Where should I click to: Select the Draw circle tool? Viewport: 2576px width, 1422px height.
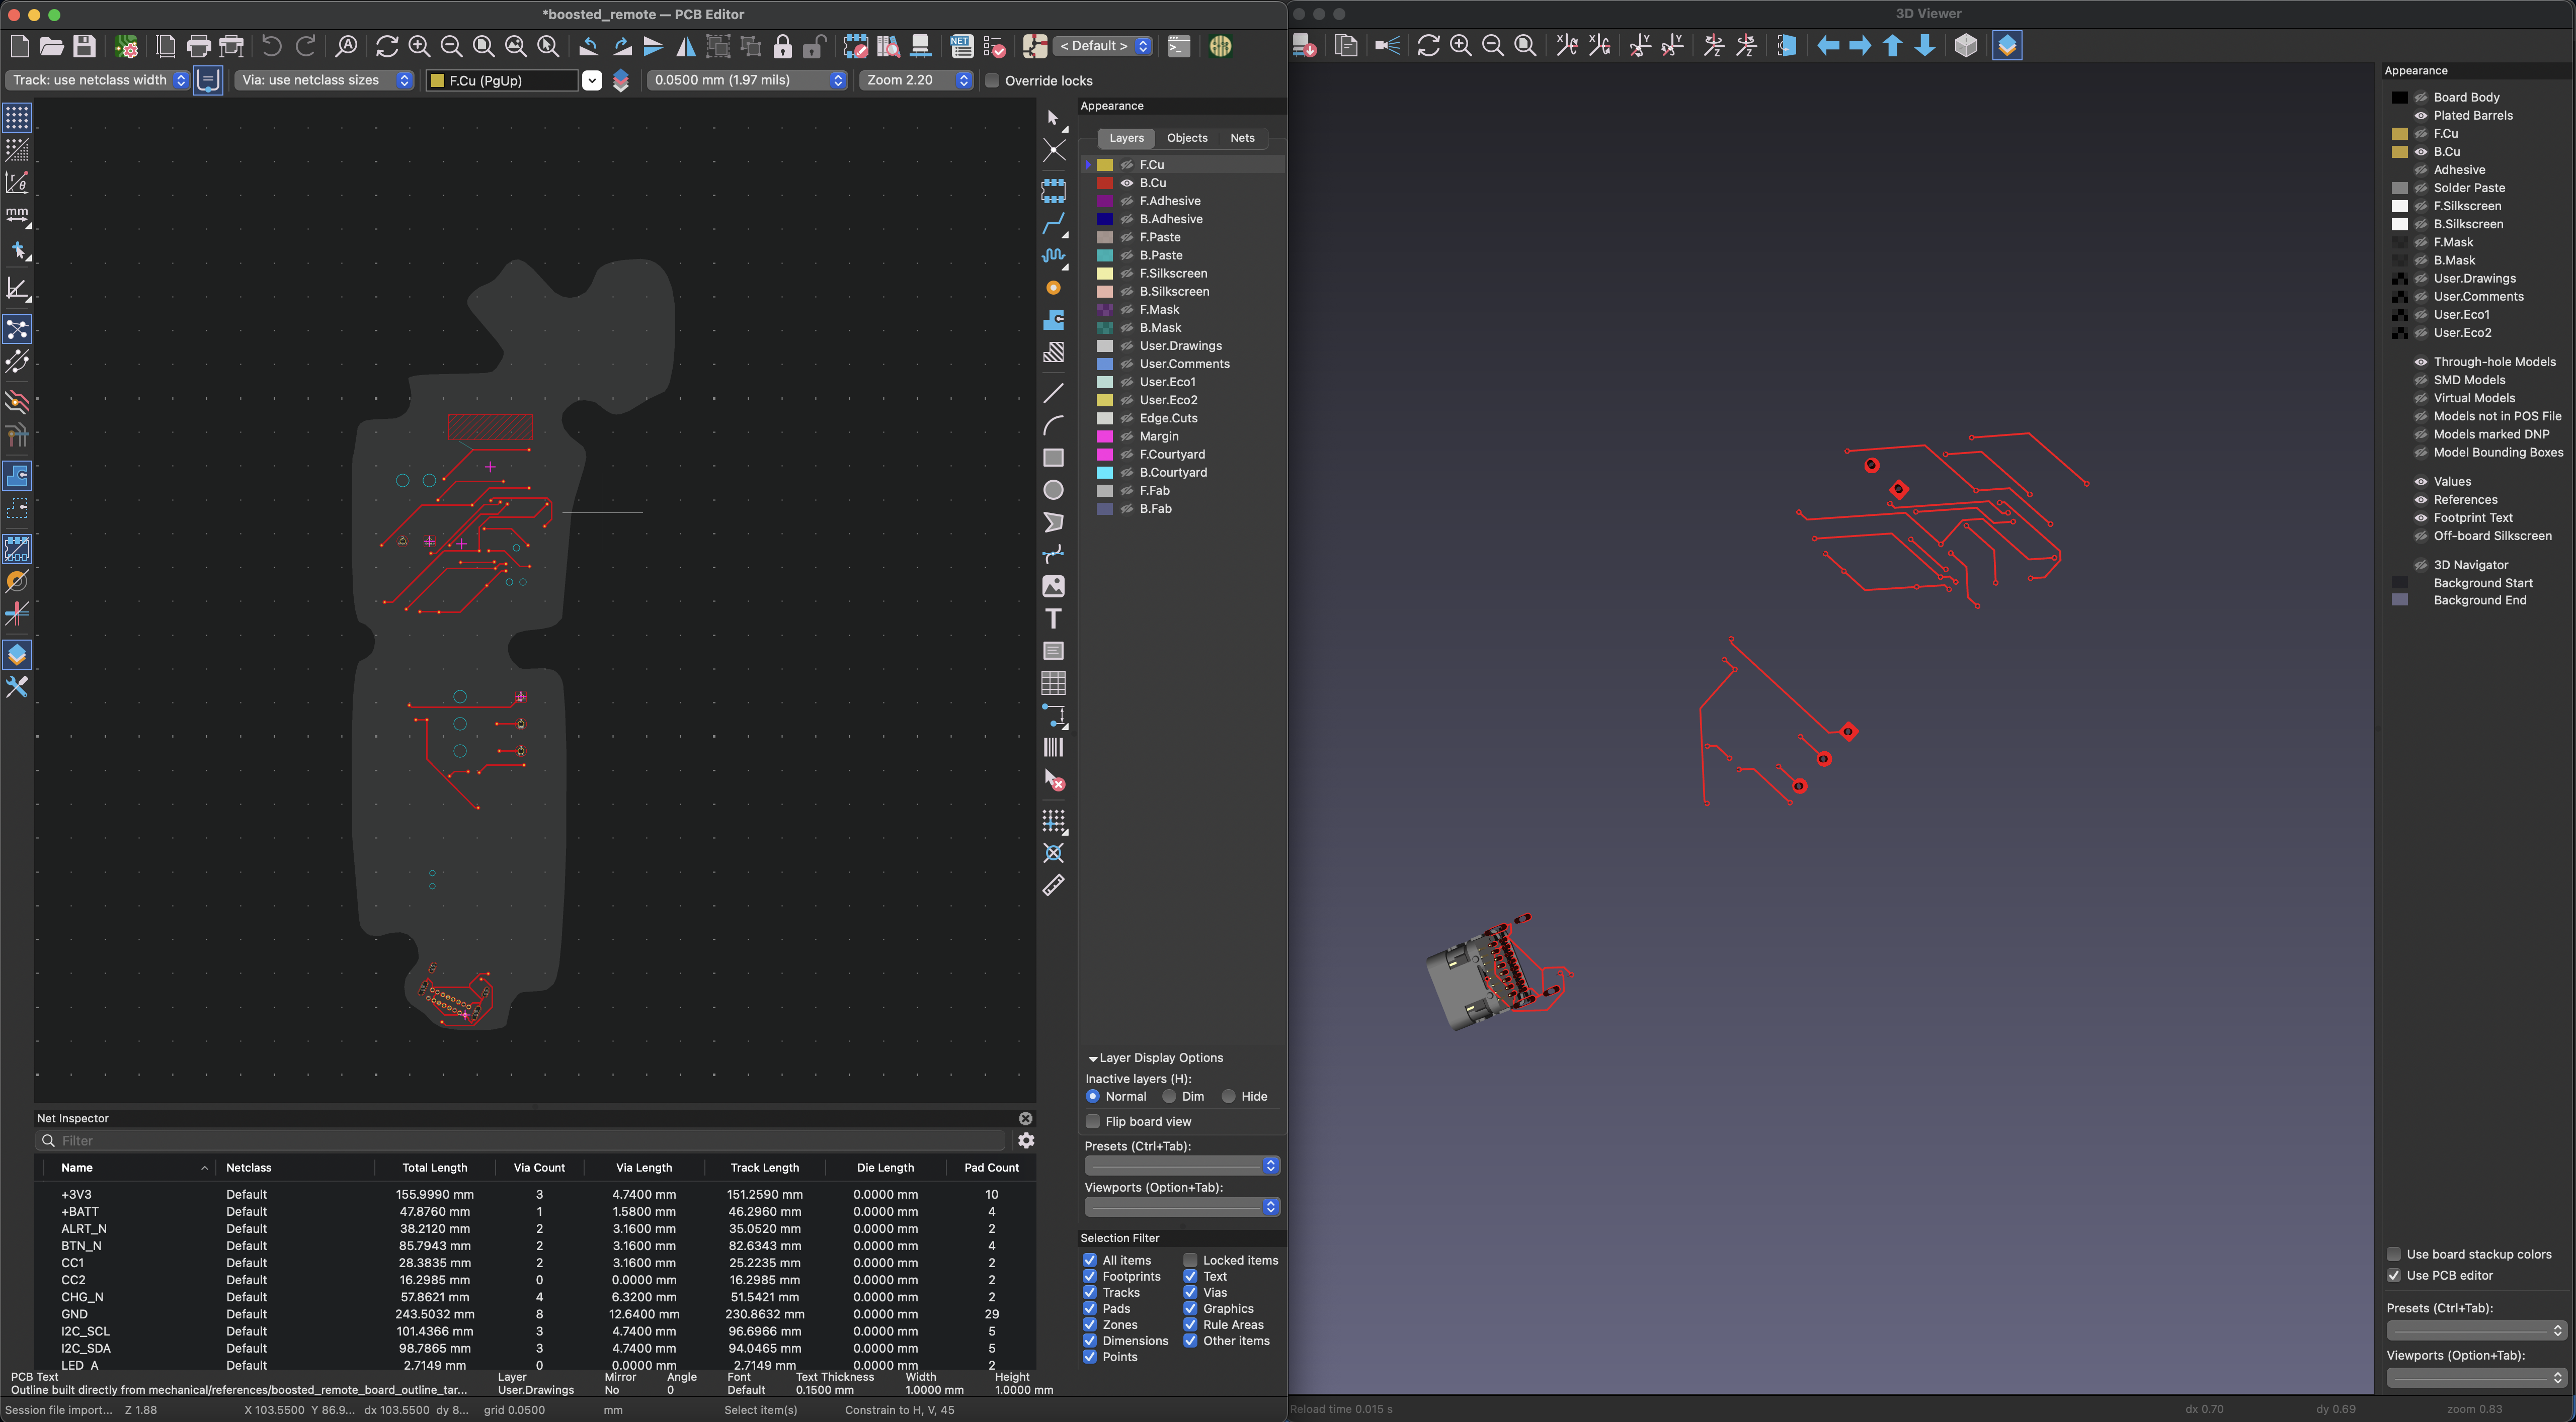(1053, 490)
